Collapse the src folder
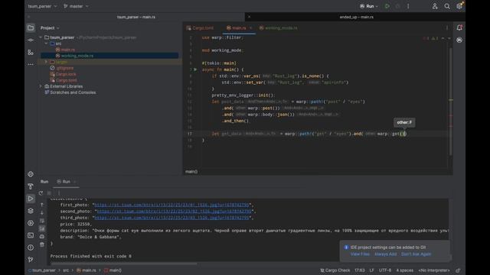 [x=46, y=44]
